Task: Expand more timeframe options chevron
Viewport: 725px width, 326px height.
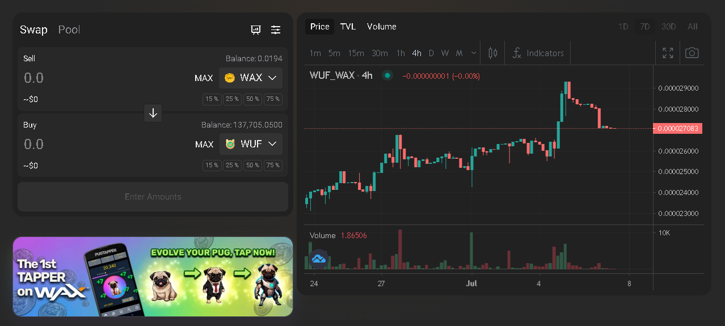Action: pyautogui.click(x=474, y=53)
